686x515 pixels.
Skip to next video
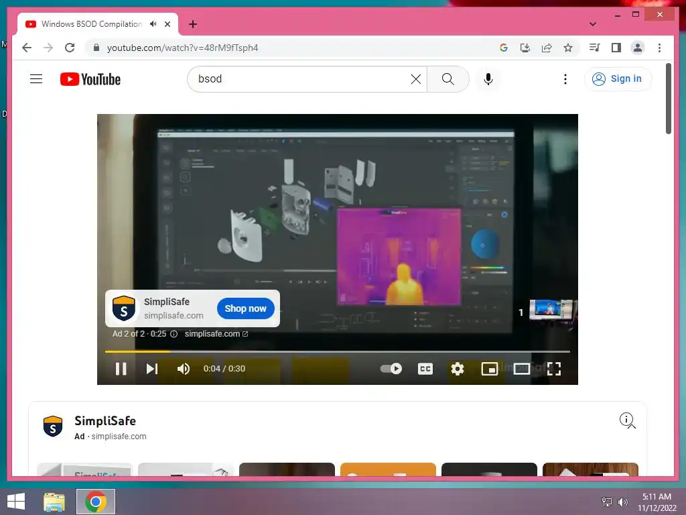point(152,369)
